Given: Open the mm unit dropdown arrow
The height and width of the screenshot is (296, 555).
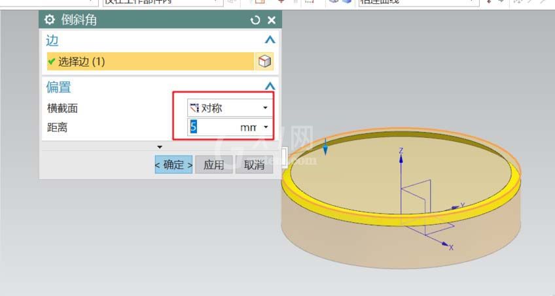Looking at the screenshot, I should [266, 127].
